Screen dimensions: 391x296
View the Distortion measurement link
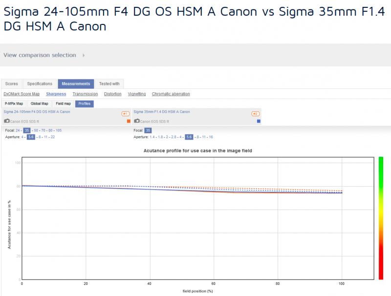pos(113,94)
